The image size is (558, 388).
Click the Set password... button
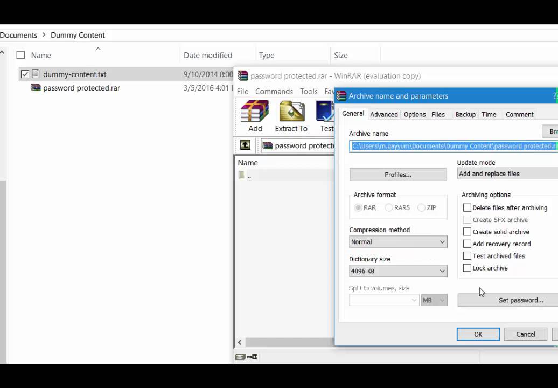(x=508, y=300)
